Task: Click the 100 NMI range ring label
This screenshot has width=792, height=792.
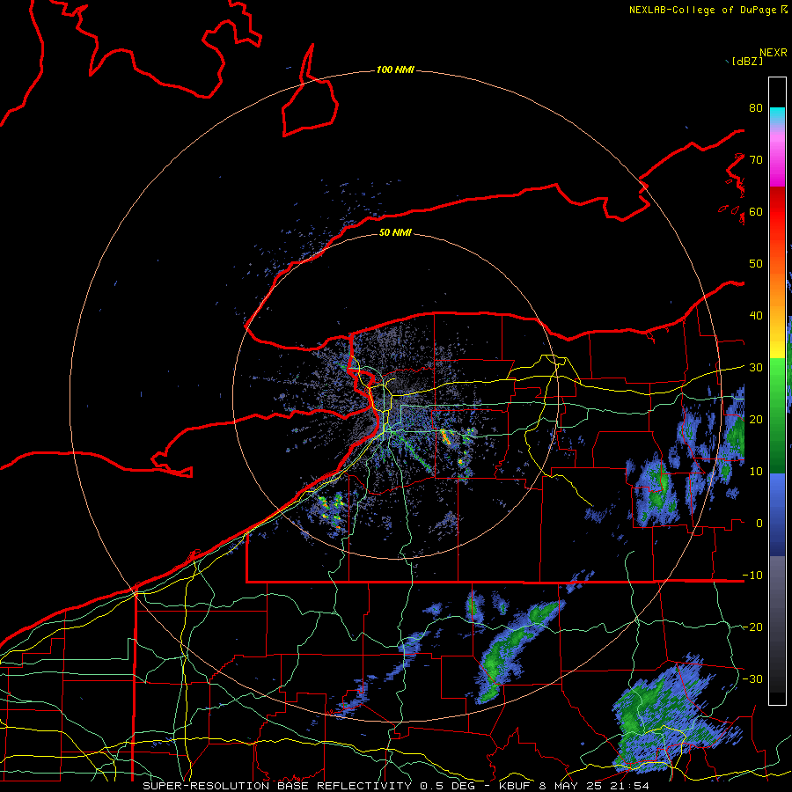Action: coord(395,70)
